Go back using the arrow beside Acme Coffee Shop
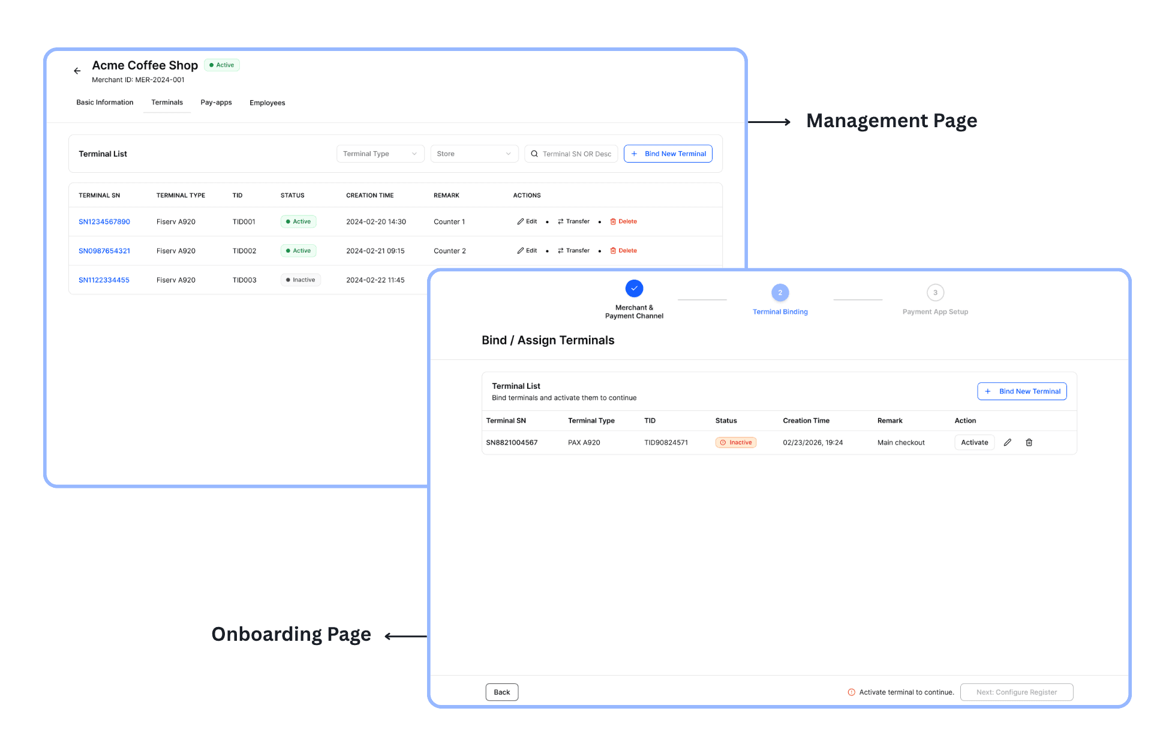Image resolution: width=1175 pixels, height=756 pixels. coord(77,71)
